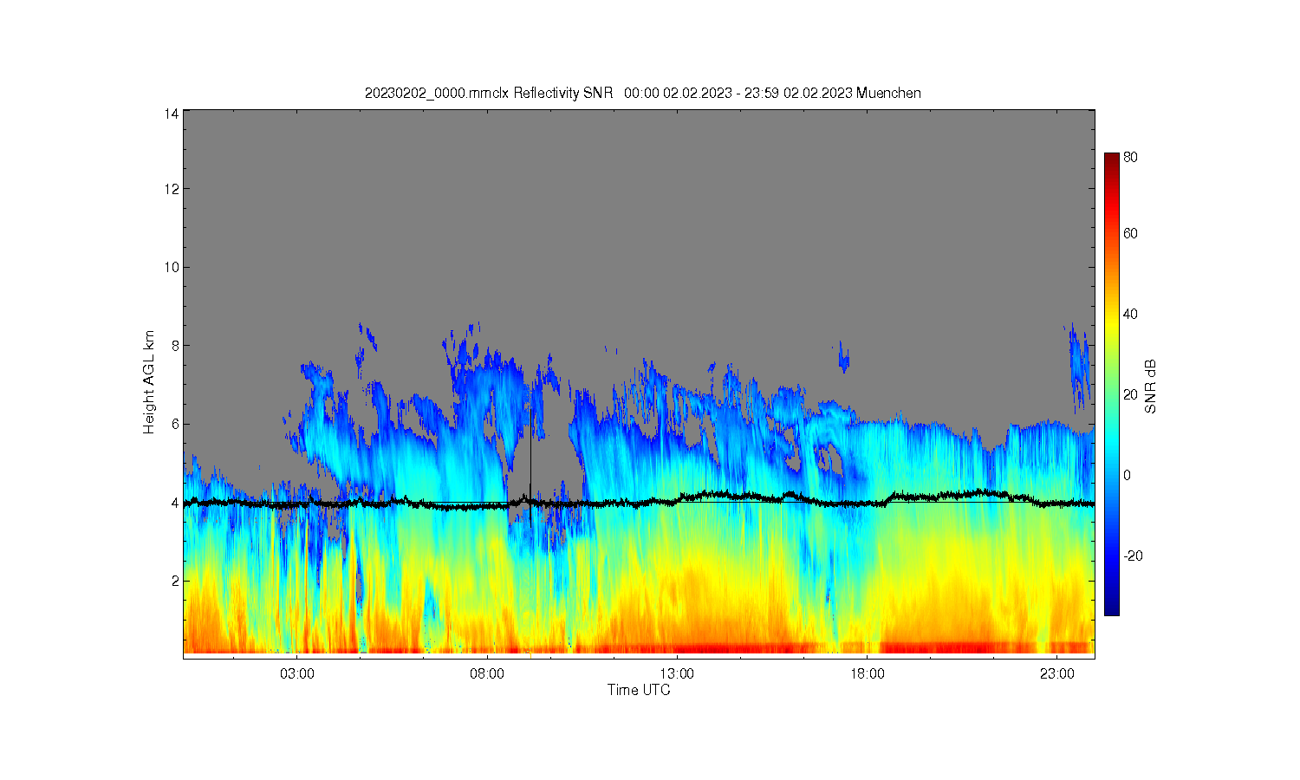Click the 23:00 time tick label
This screenshot has height=780, width=1300.
pos(1056,673)
